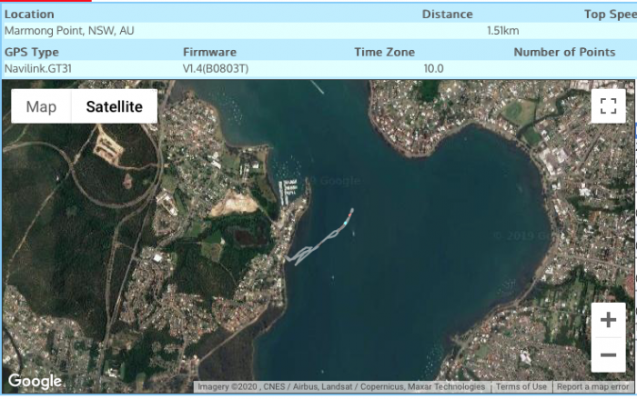
Task: Switch to the Map view
Action: click(x=41, y=106)
